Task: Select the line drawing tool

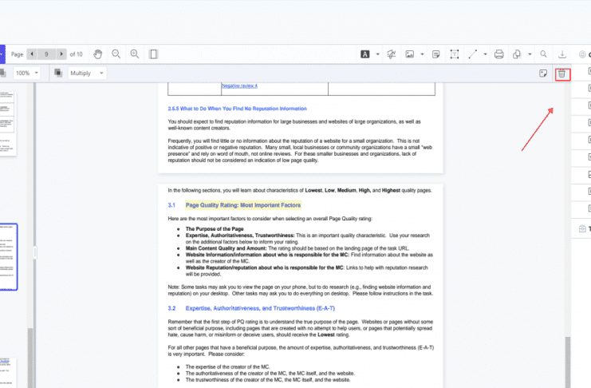Action: (473, 54)
